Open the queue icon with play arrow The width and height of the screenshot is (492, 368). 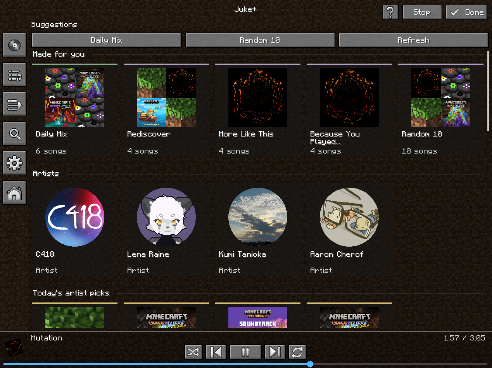[x=14, y=104]
